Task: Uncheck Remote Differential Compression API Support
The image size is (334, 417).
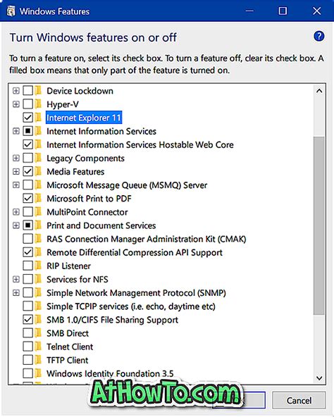Action: [x=28, y=252]
